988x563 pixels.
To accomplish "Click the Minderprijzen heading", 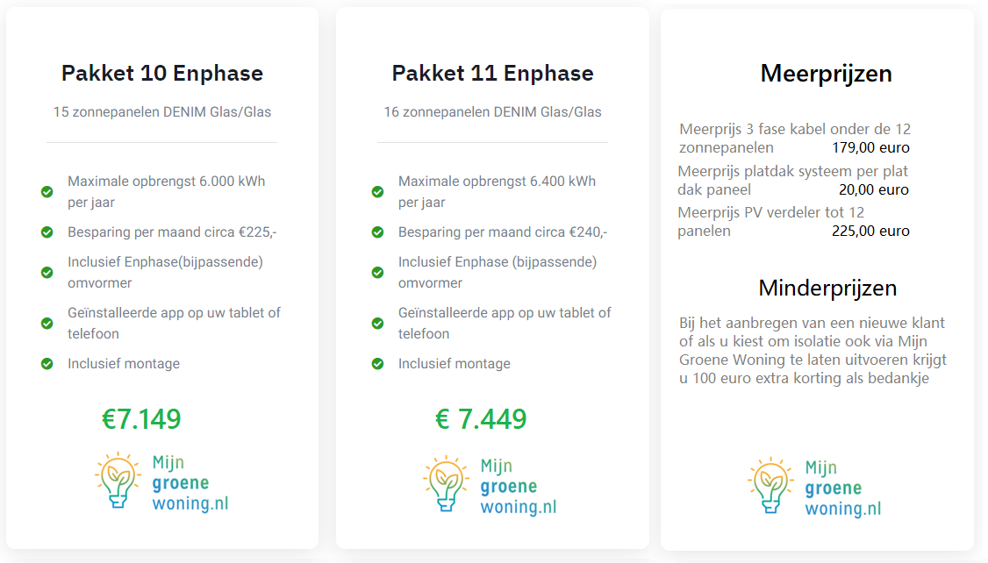I will [827, 288].
